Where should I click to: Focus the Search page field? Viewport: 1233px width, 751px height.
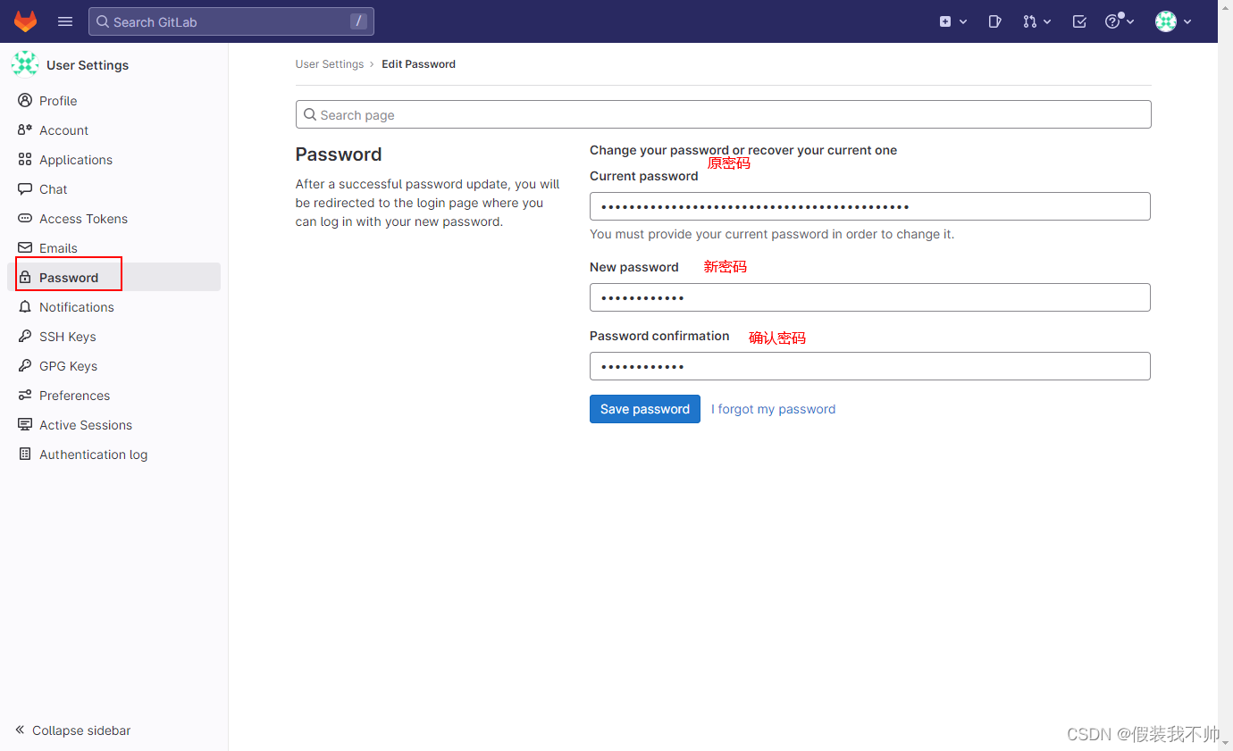click(723, 114)
